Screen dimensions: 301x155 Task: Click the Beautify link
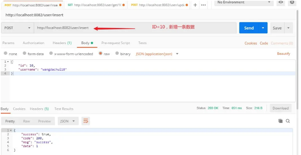point(283,53)
